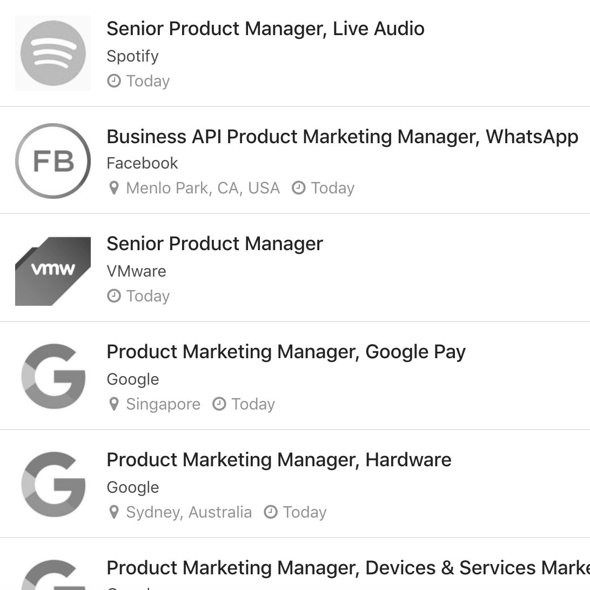590x590 pixels.
Task: Click the Google logo beside the Hardware listing
Action: click(52, 485)
